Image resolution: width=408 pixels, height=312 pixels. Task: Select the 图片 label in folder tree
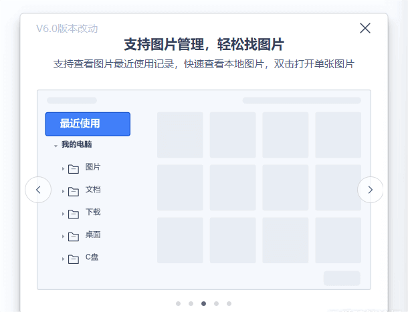coord(93,166)
